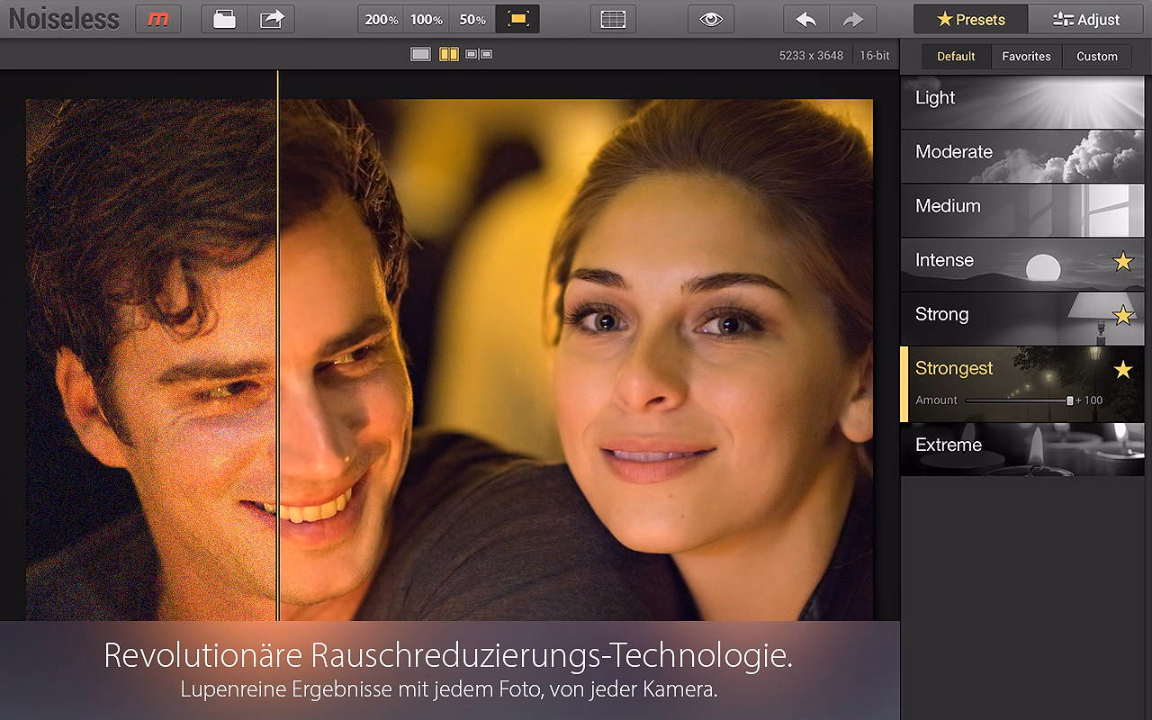
Task: Click the redo arrow
Action: coord(852,19)
